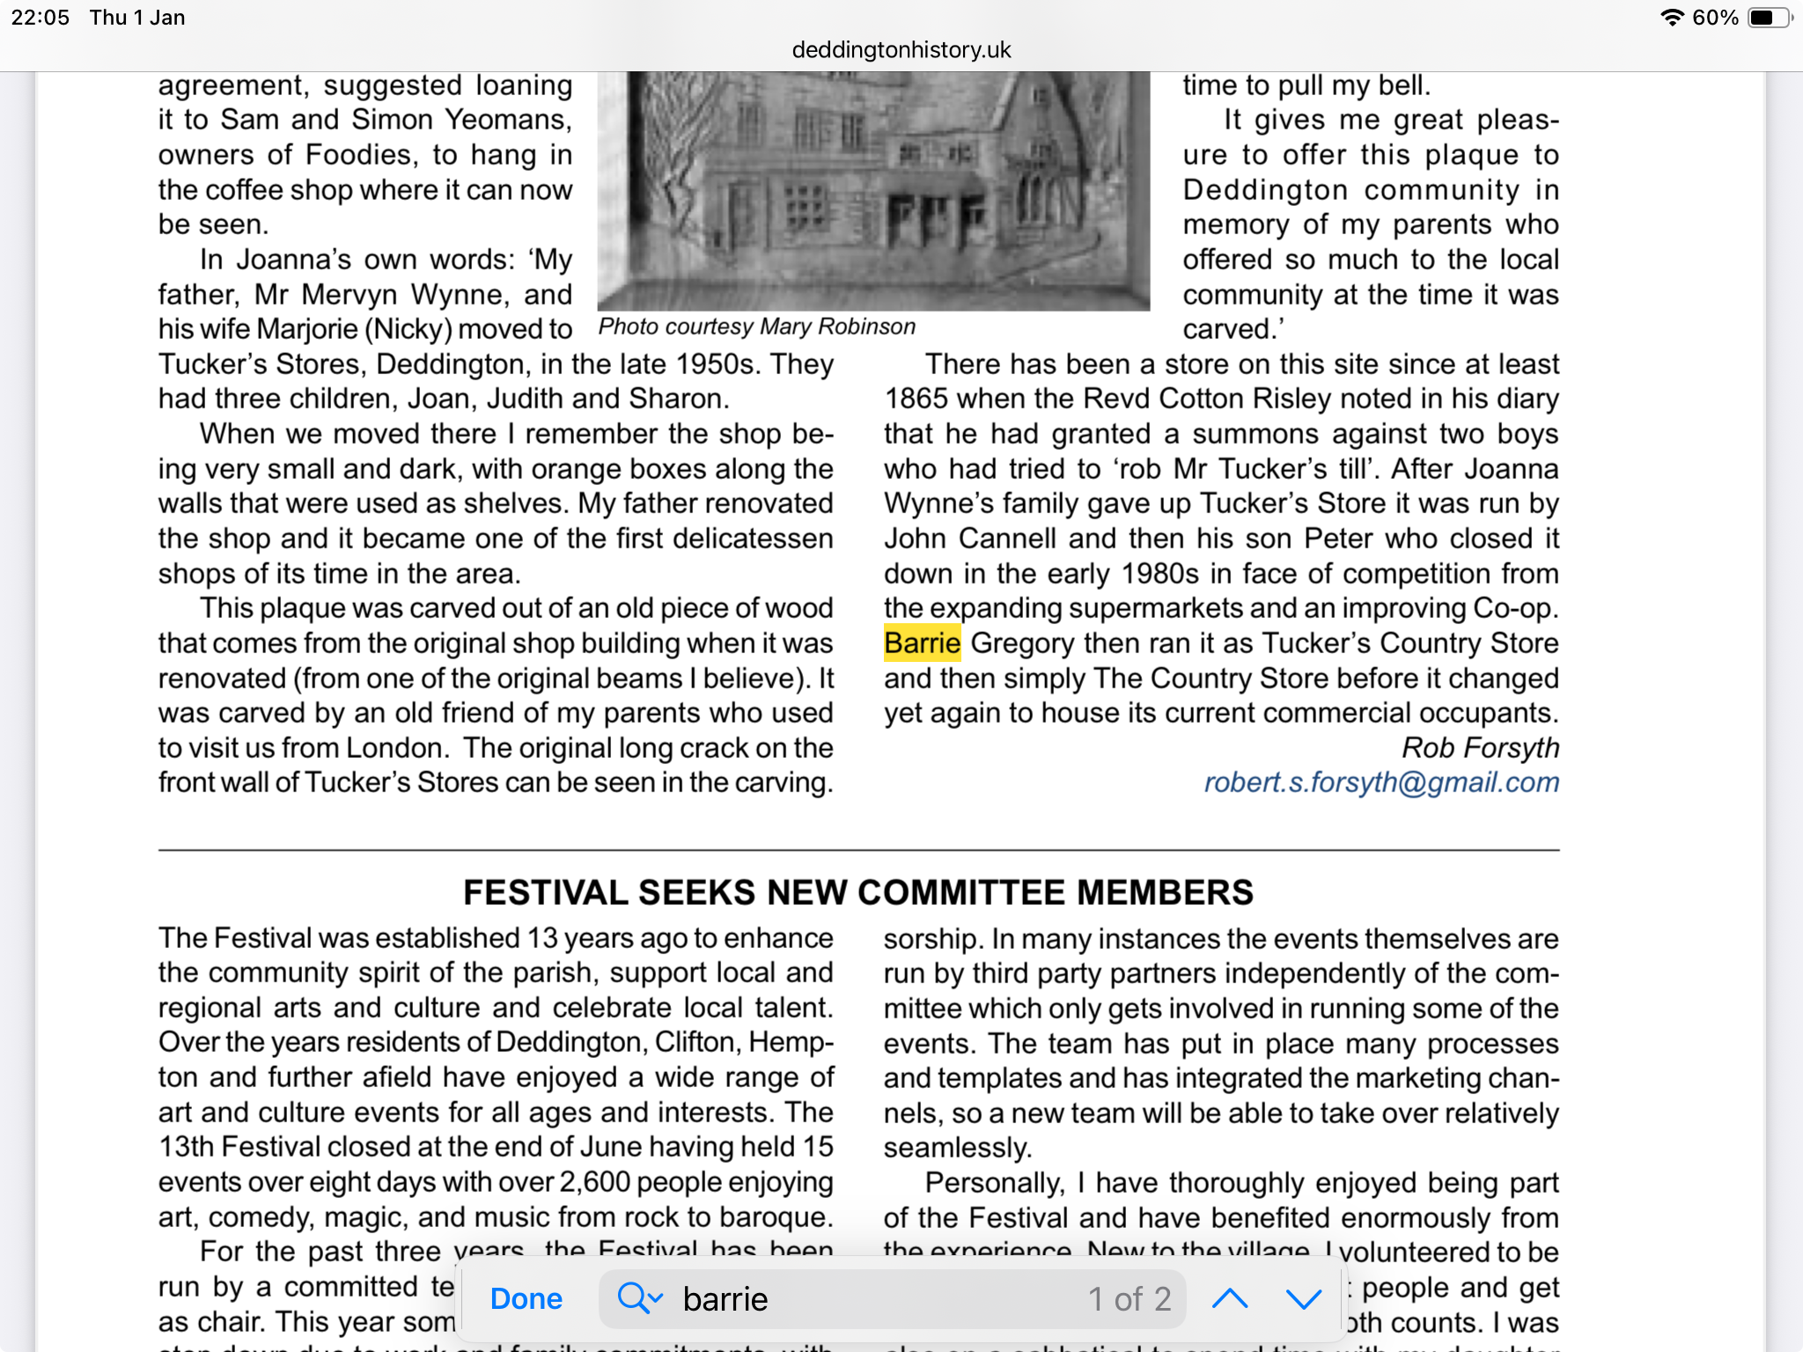Image resolution: width=1803 pixels, height=1352 pixels.
Task: Tap the deddingtonhistory.uk address bar
Action: coord(901,49)
